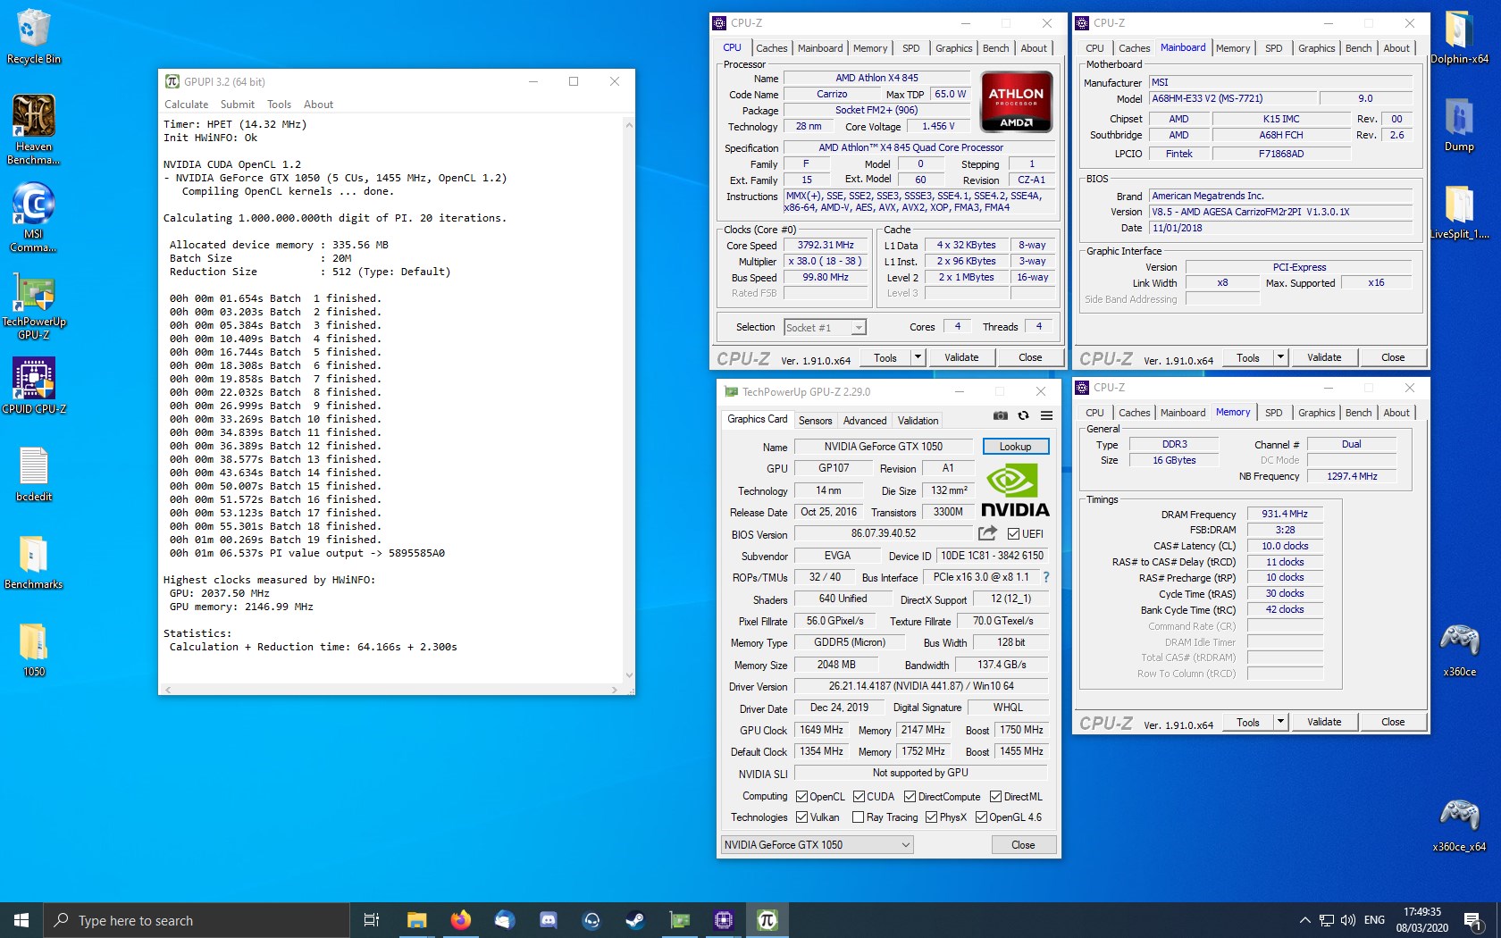Toggle the Vulkan checkbox
1501x938 pixels.
801,817
